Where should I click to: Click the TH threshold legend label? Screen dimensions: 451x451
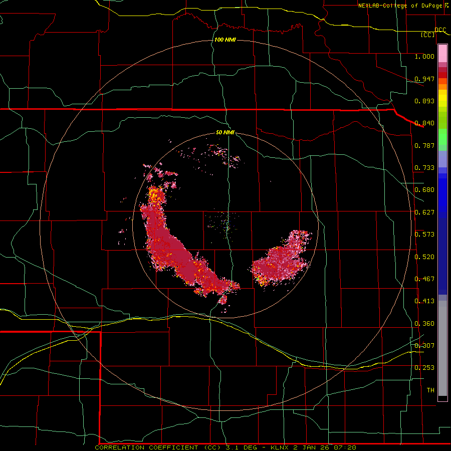coord(430,390)
